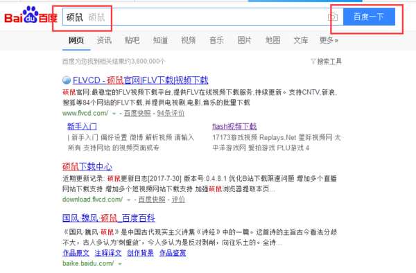The height and width of the screenshot is (273, 416).
Task: Click the funnel icon beside 搜索工具
Action: tap(313, 62)
